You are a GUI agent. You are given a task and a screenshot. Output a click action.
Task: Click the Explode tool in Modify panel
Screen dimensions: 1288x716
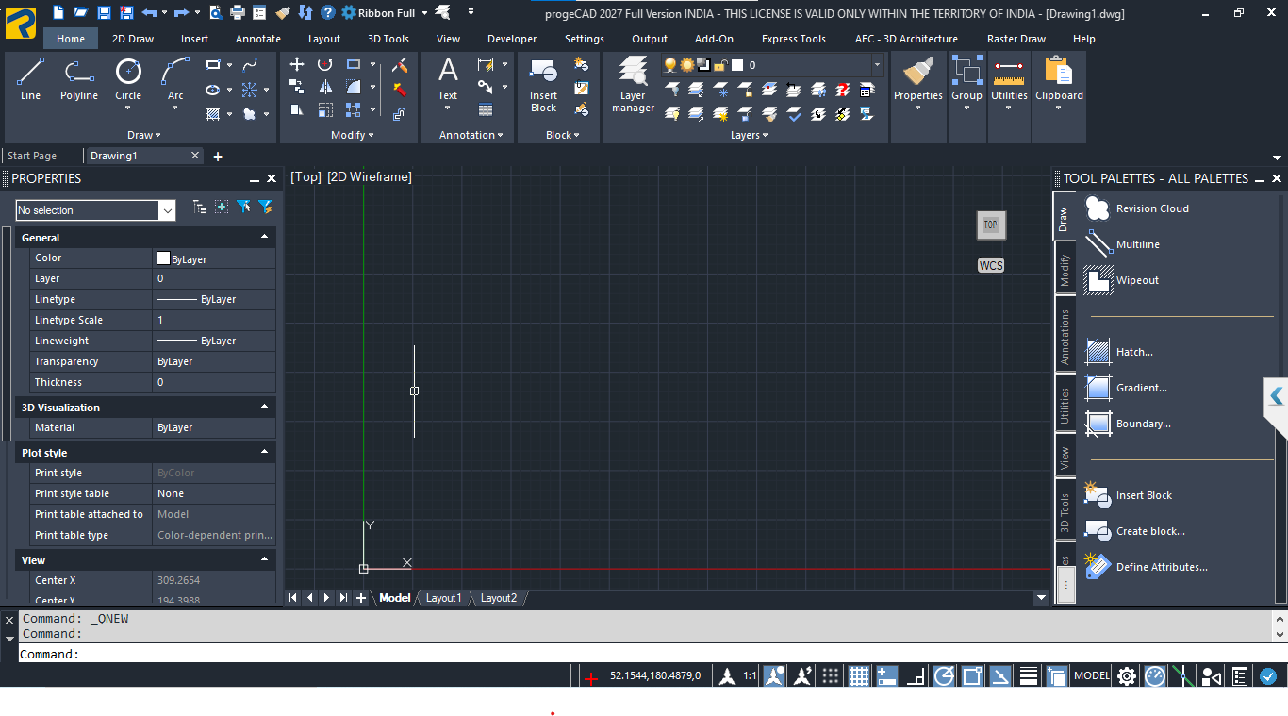click(x=400, y=89)
